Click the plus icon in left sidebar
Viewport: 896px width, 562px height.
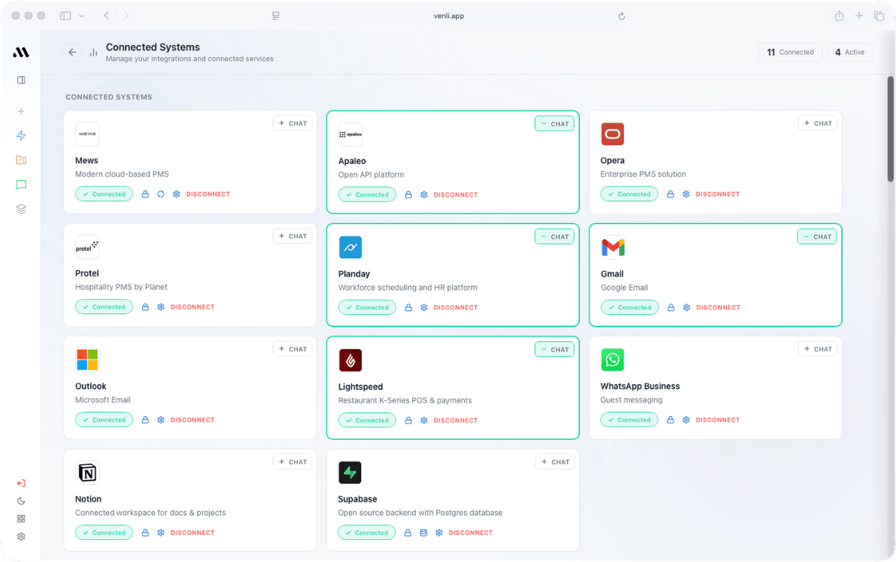tap(21, 111)
